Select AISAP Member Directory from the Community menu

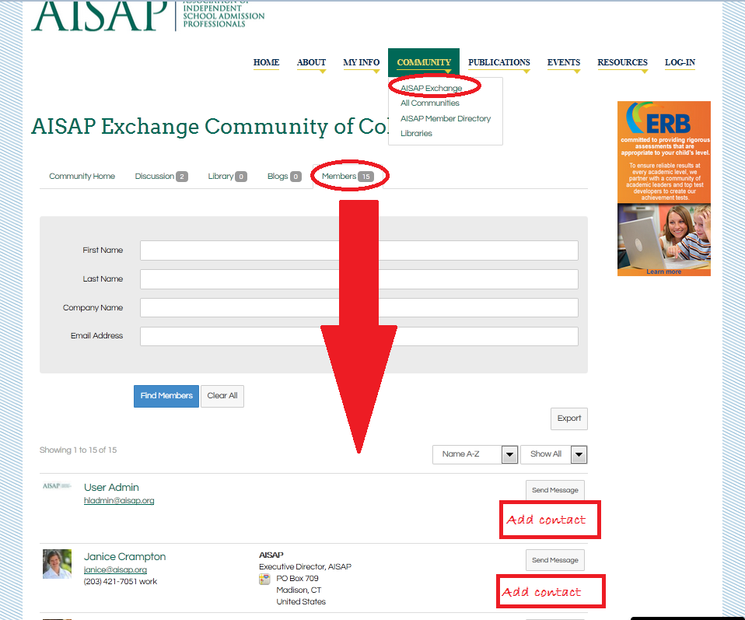tap(446, 118)
